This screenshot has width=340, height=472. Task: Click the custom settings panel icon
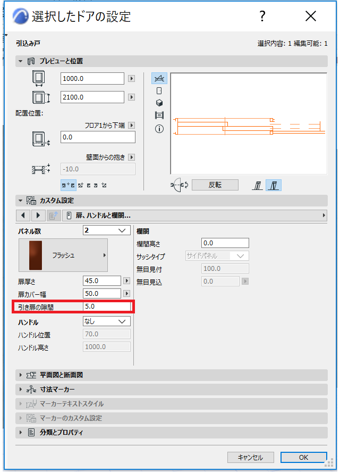31,201
